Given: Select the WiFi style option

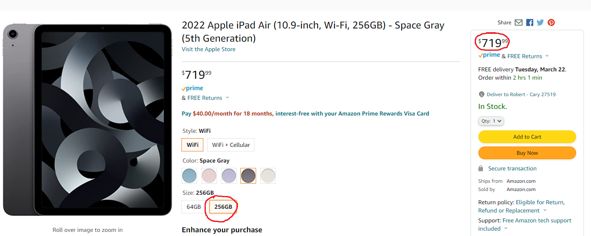Looking at the screenshot, I should [x=192, y=145].
